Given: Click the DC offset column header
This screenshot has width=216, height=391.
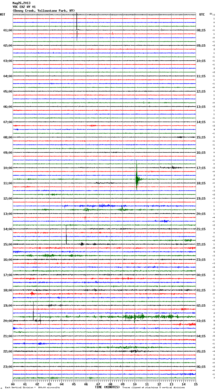Looking at the screenshot, I should (211, 14).
